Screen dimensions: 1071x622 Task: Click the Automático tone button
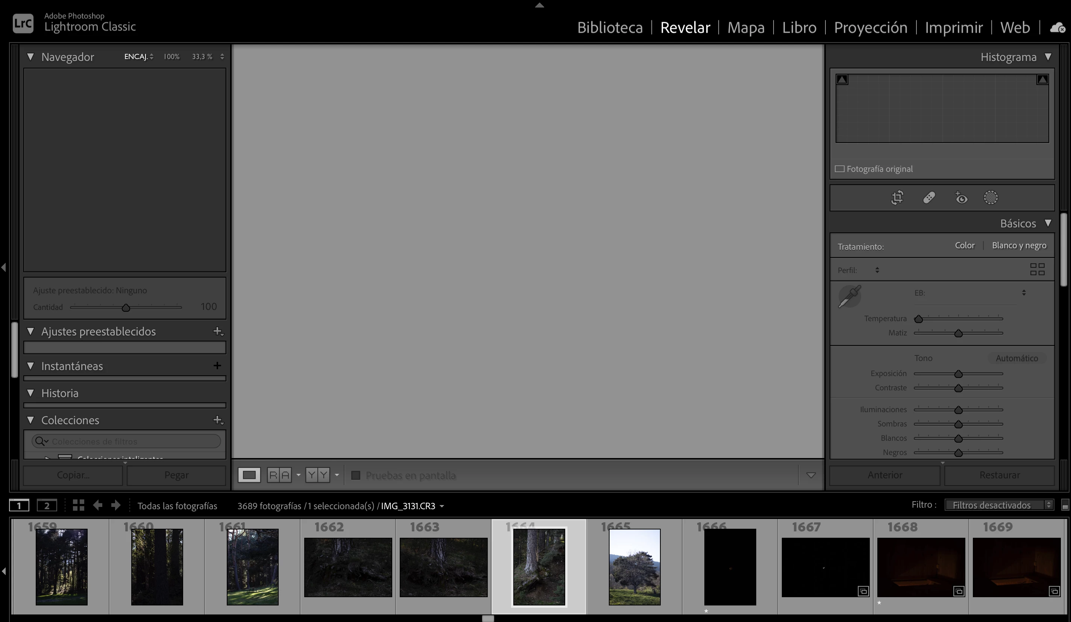[1016, 358]
